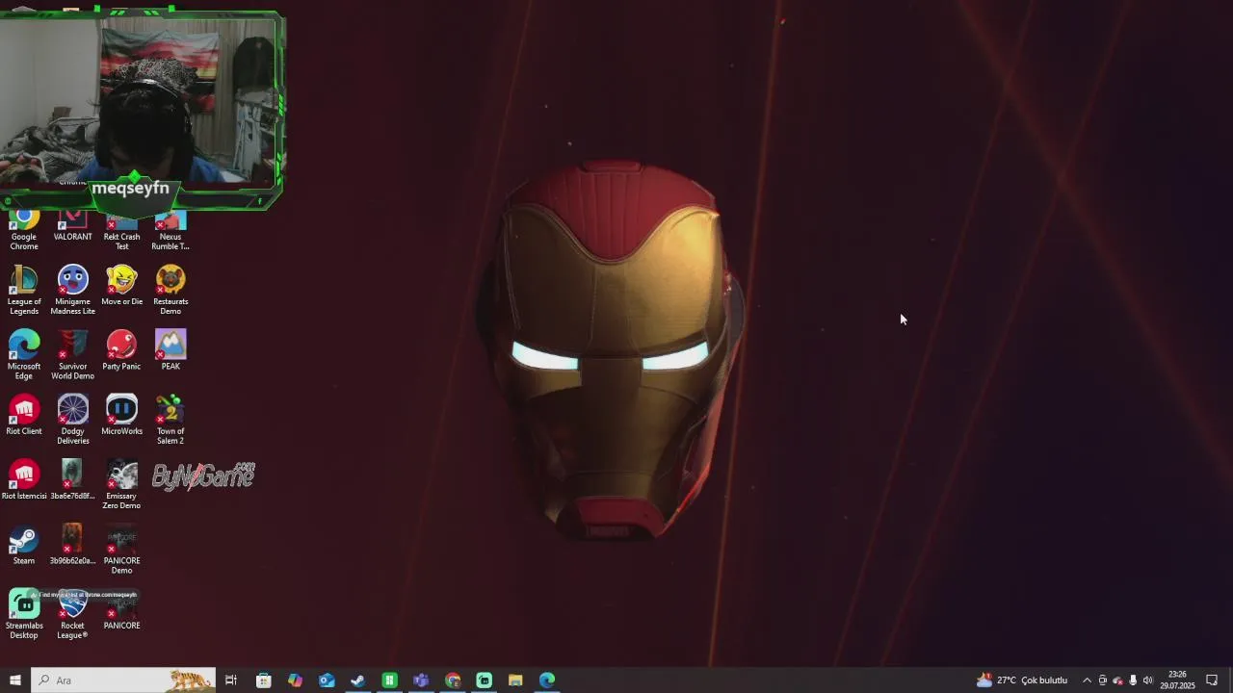Select the ByNoGame desktop shortcut
This screenshot has height=693, width=1233.
203,475
